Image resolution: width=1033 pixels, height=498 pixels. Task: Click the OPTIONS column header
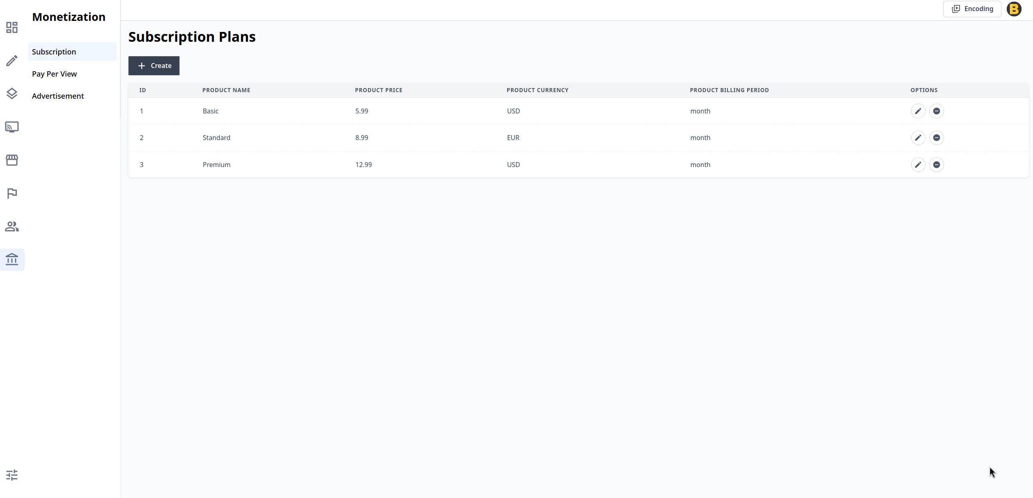point(924,90)
